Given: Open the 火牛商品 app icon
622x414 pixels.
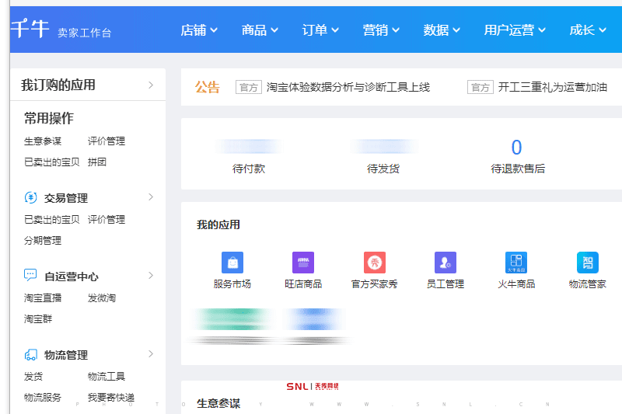Looking at the screenshot, I should tap(516, 263).
